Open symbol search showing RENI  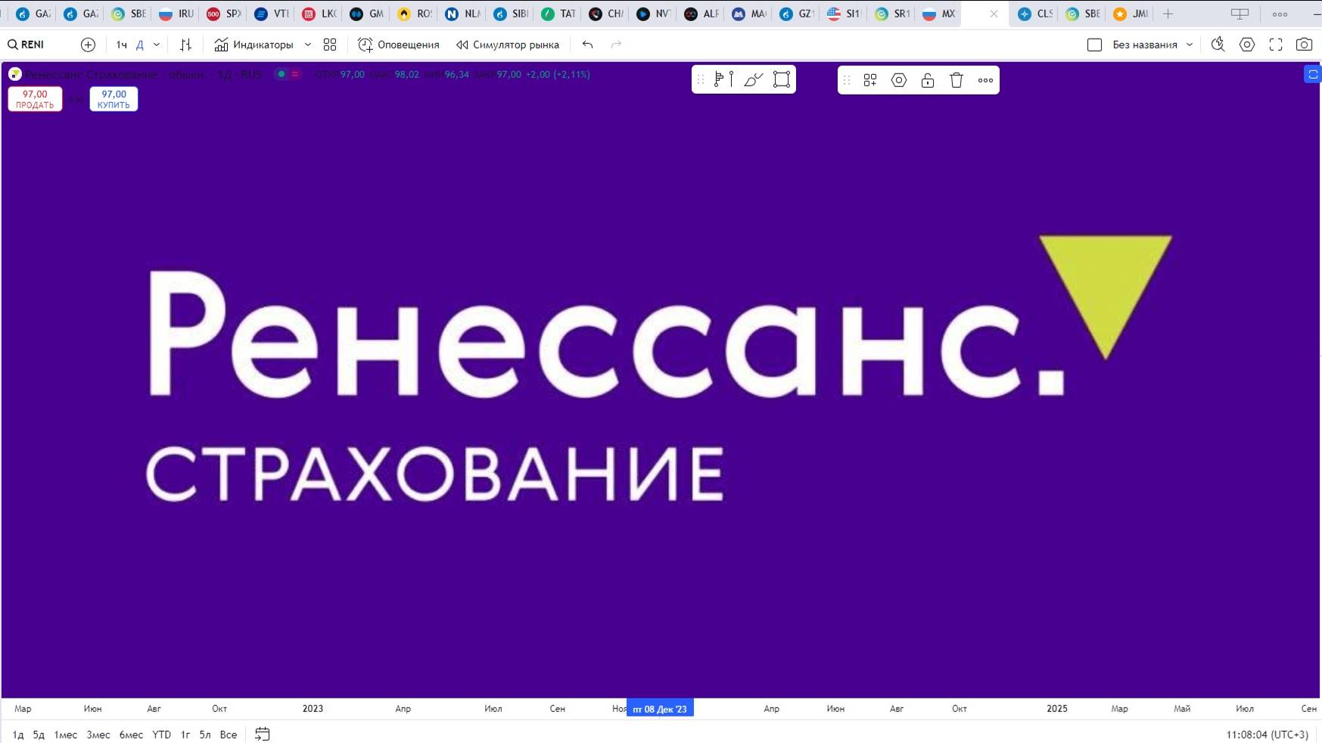pyautogui.click(x=26, y=45)
